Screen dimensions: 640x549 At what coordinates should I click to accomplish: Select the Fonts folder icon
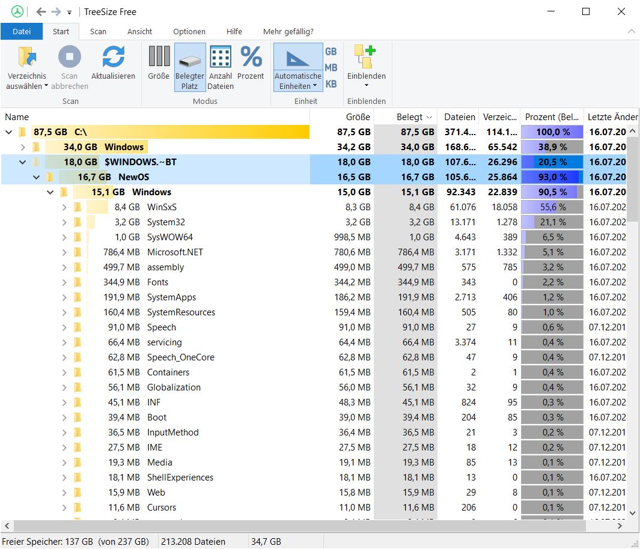(x=78, y=283)
